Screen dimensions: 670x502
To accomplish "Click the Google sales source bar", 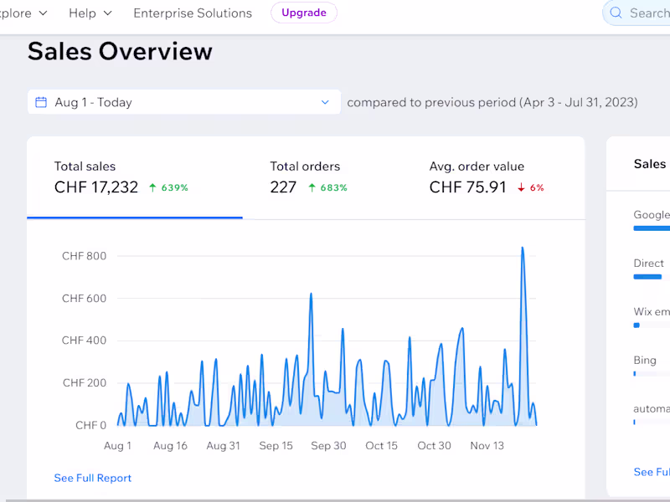I will tap(652, 228).
